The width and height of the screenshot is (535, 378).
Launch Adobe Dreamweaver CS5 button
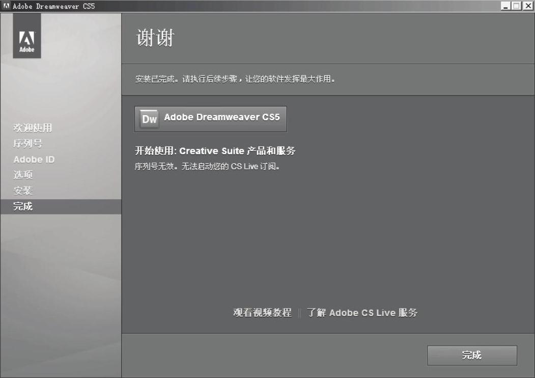(211, 119)
